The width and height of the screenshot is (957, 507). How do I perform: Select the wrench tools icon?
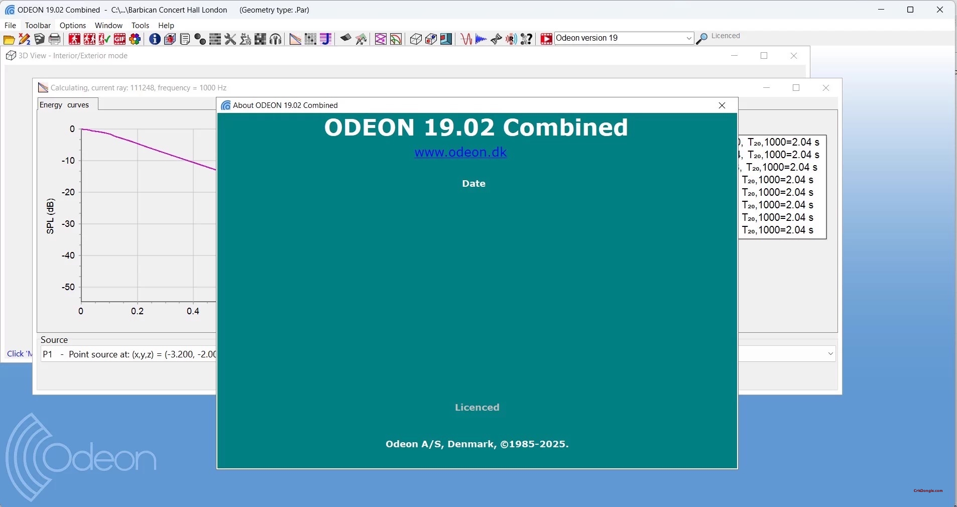[x=231, y=39]
